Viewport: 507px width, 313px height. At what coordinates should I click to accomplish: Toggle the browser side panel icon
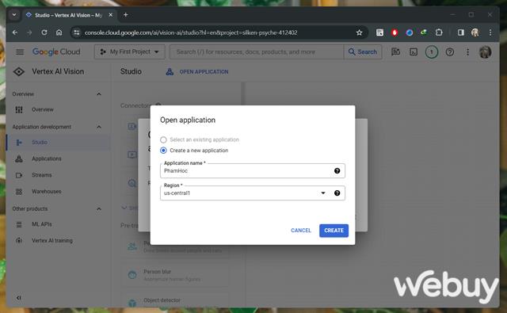tap(461, 32)
